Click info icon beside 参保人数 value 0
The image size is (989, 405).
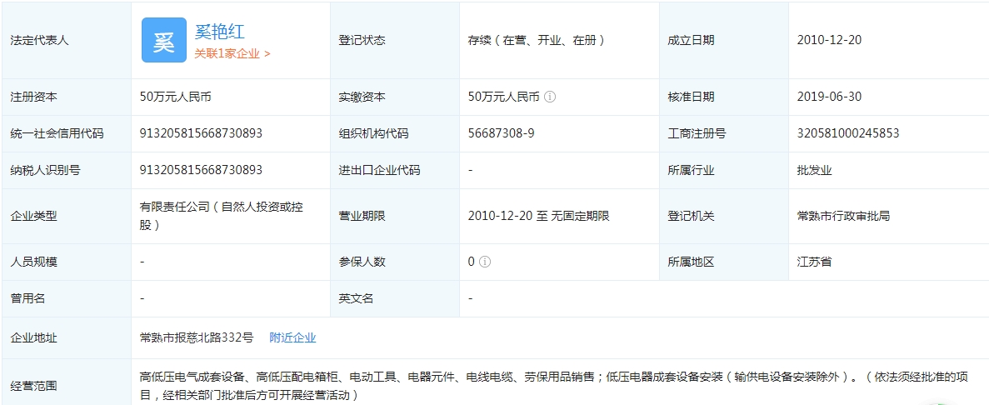pos(485,262)
